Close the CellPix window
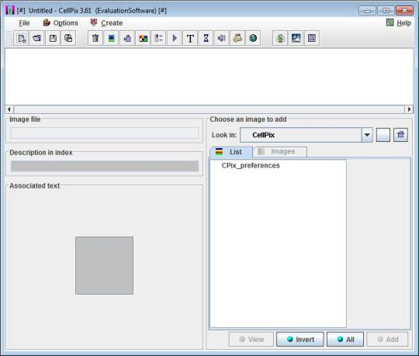 pos(404,11)
